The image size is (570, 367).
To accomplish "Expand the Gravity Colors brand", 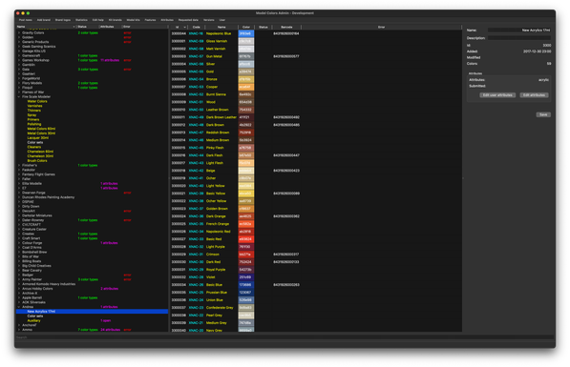I will (19, 33).
